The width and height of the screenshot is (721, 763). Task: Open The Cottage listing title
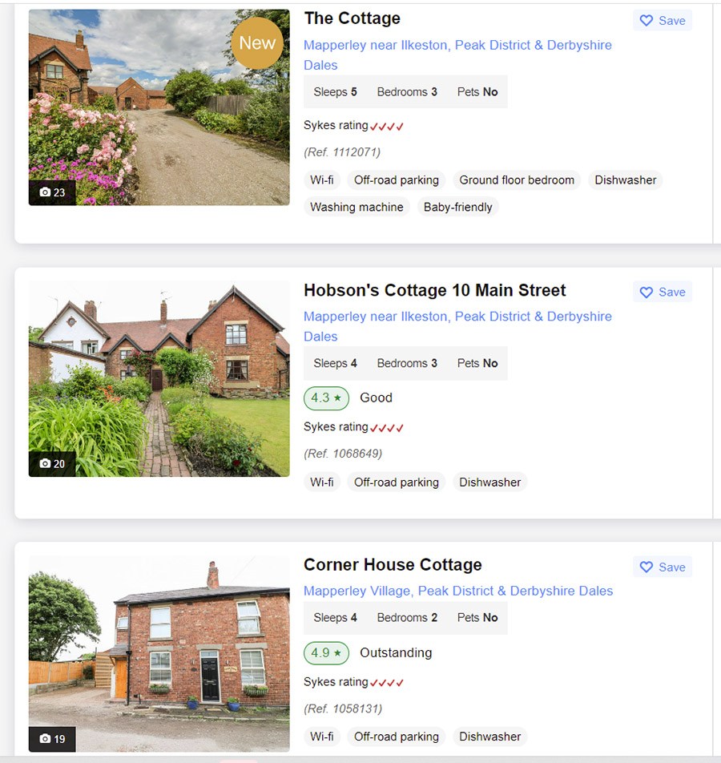pyautogui.click(x=352, y=18)
